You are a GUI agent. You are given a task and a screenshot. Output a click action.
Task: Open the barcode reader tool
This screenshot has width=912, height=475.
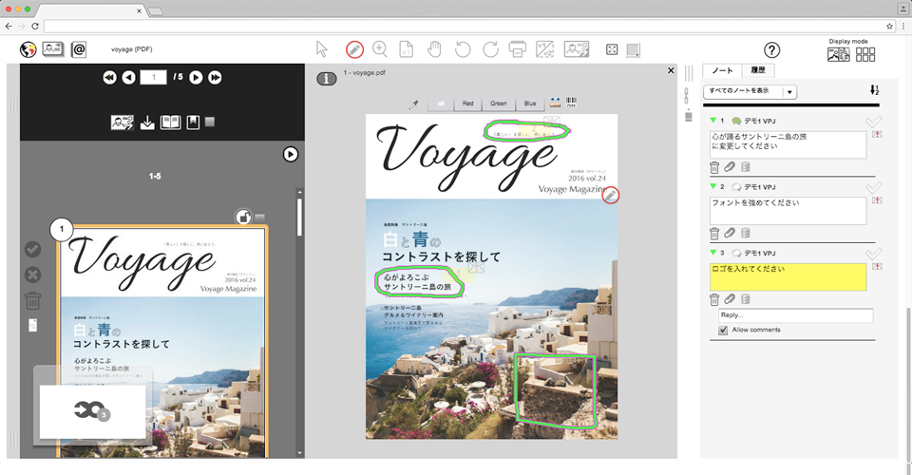click(571, 103)
